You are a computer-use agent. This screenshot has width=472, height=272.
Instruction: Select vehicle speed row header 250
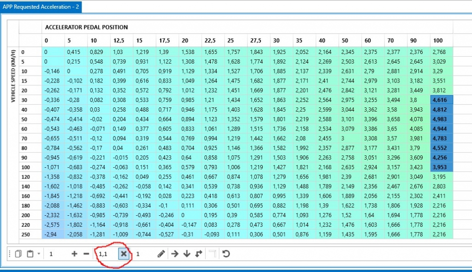click(x=30, y=234)
